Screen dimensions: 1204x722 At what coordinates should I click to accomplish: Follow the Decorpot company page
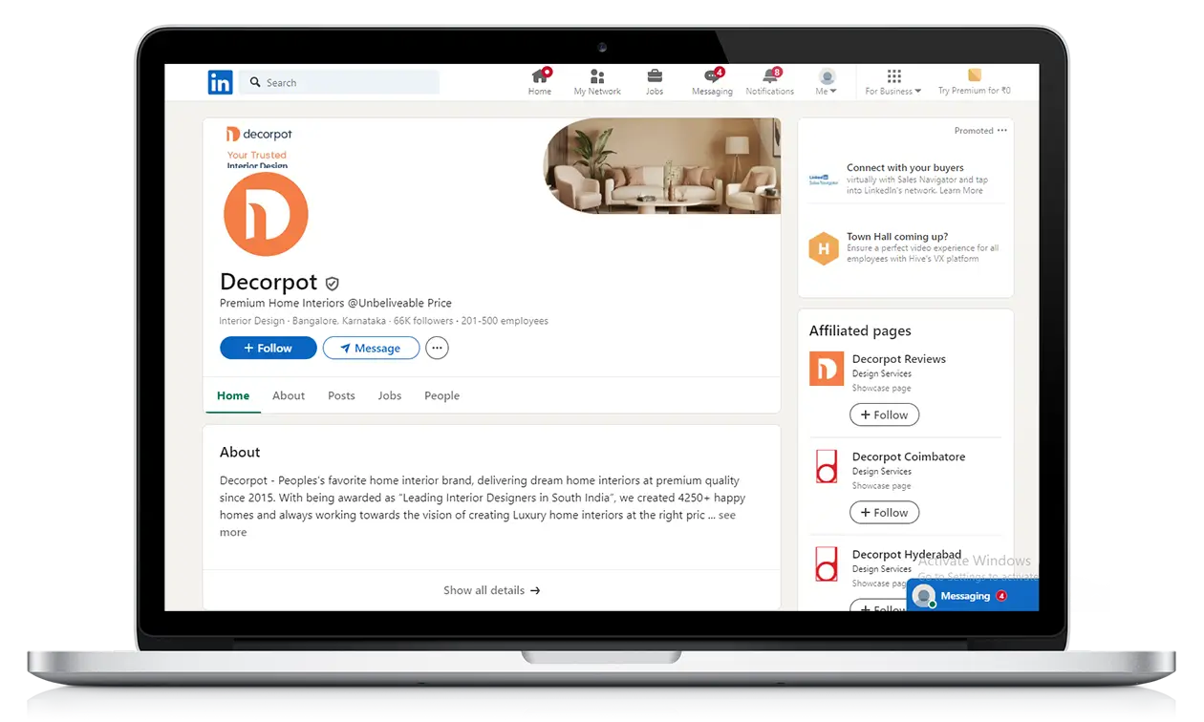click(269, 349)
